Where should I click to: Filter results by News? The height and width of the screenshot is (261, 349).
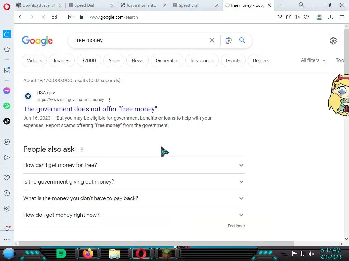[138, 60]
